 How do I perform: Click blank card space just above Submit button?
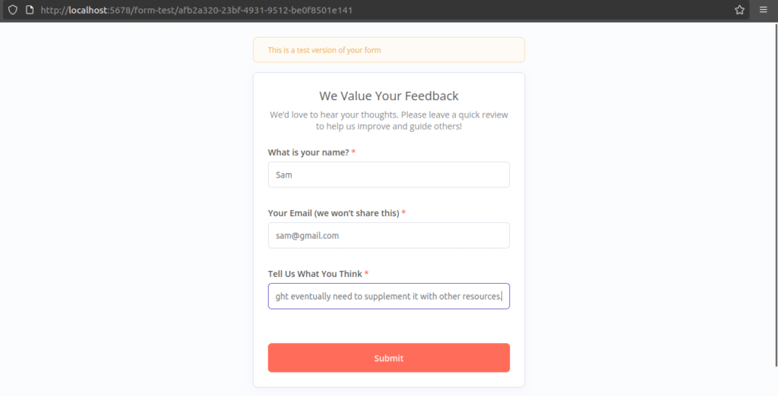388,328
